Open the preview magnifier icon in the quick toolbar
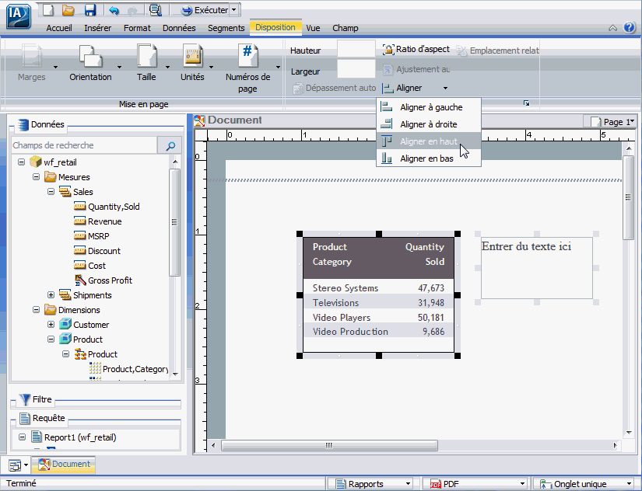This screenshot has height=491, width=642. [x=156, y=10]
